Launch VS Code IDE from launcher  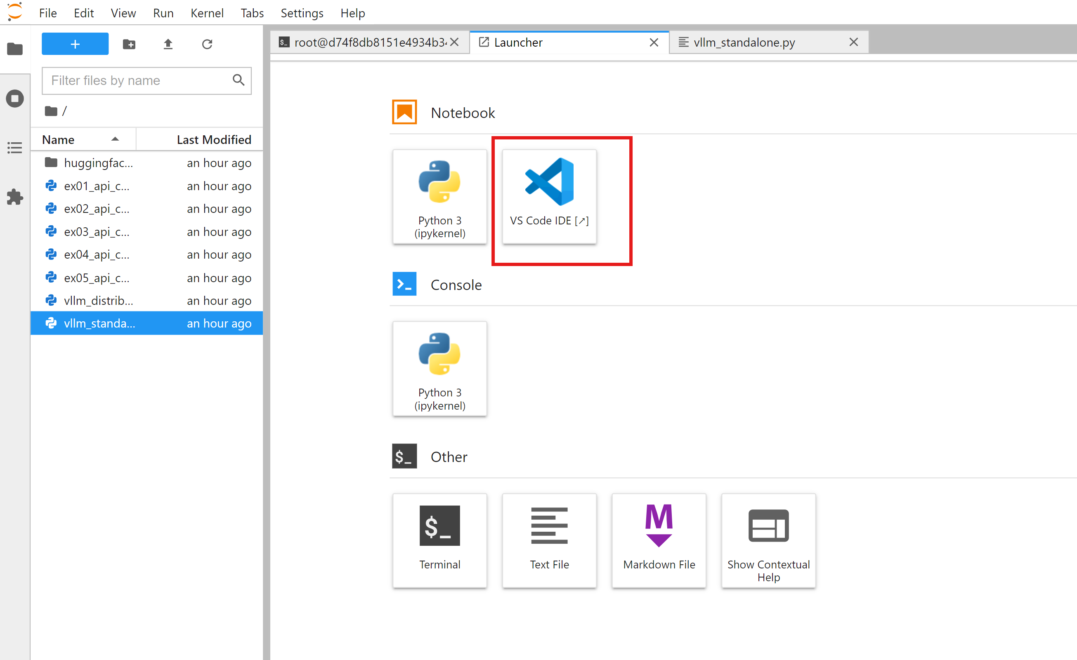[549, 197]
